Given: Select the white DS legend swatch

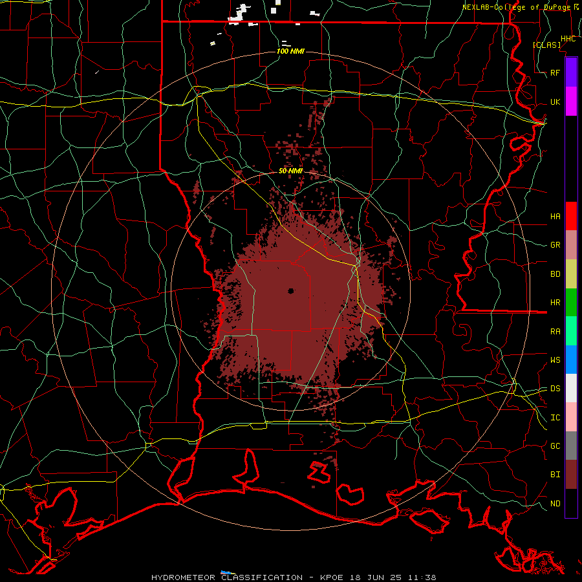Looking at the screenshot, I should tap(571, 388).
